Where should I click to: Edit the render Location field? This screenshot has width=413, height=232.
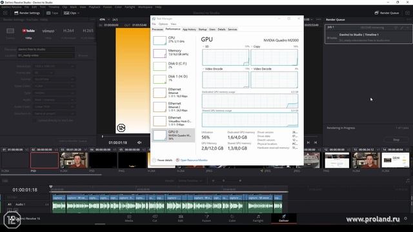[46, 55]
